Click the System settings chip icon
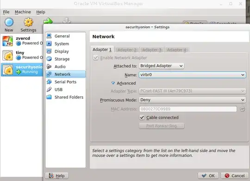The height and width of the screenshot is (181, 250). (x=49, y=44)
